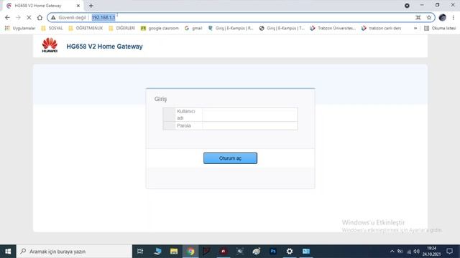Click the screenshot icon in address bar
The width and height of the screenshot is (460, 258).
pyautogui.click(x=418, y=17)
